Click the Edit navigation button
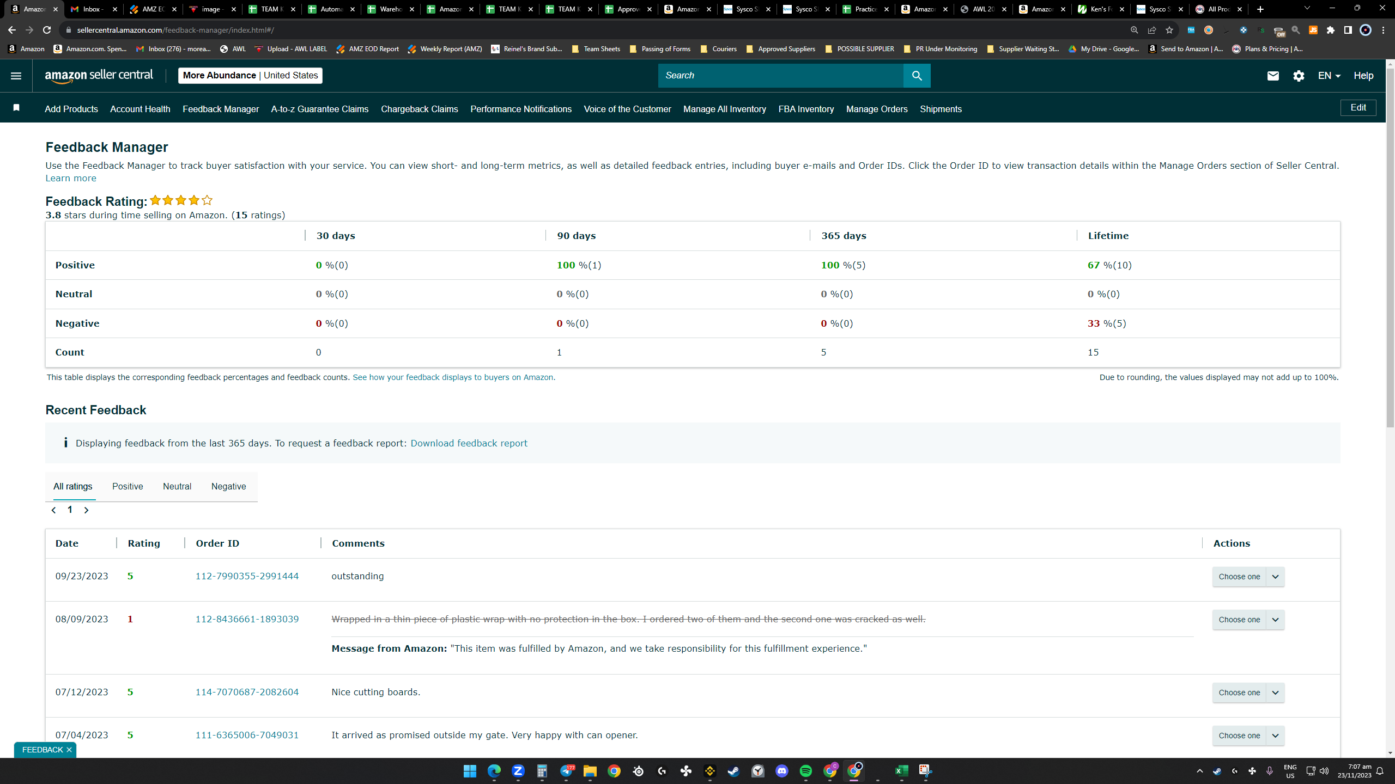Viewport: 1395px width, 784px height. [x=1358, y=107]
